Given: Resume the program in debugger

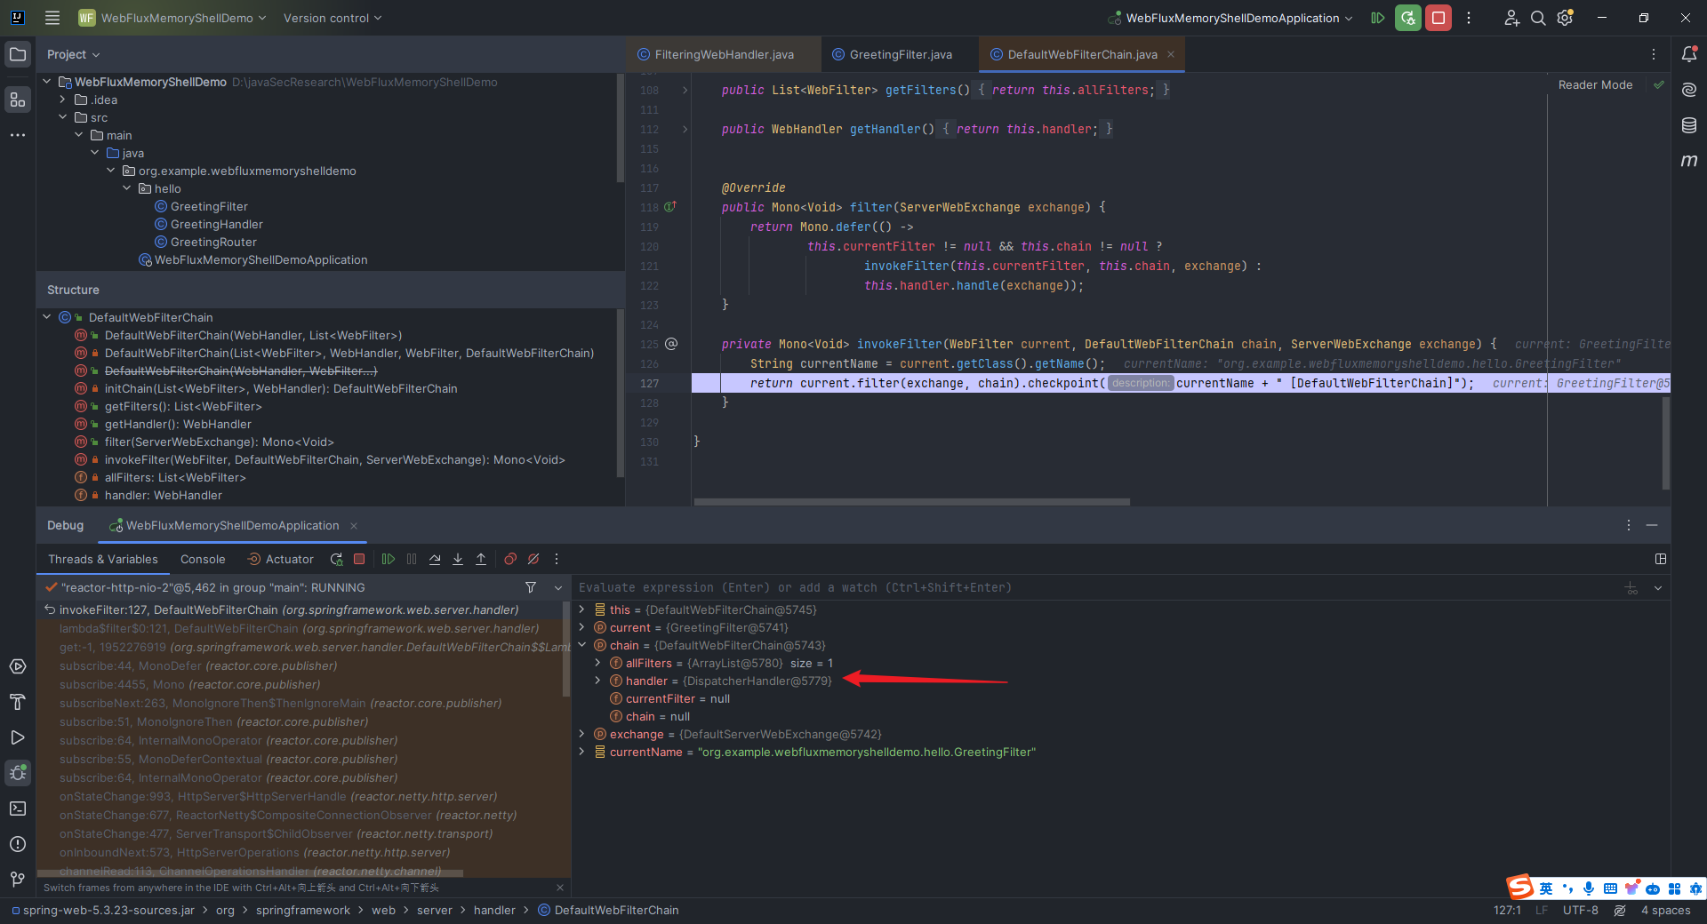Looking at the screenshot, I should (x=389, y=559).
